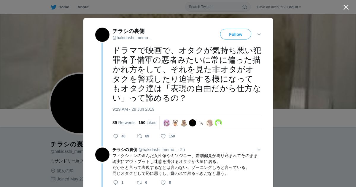The image size is (356, 187).
Task: Follow チラシの裏側 with the Follow button
Action: click(236, 34)
